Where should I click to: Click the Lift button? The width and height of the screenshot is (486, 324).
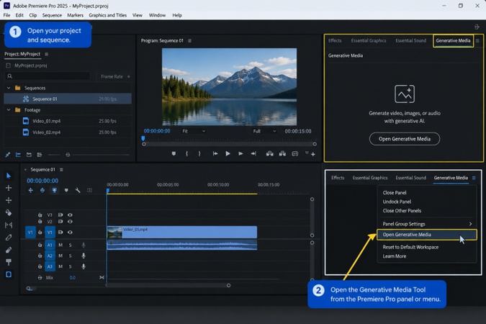(270, 153)
